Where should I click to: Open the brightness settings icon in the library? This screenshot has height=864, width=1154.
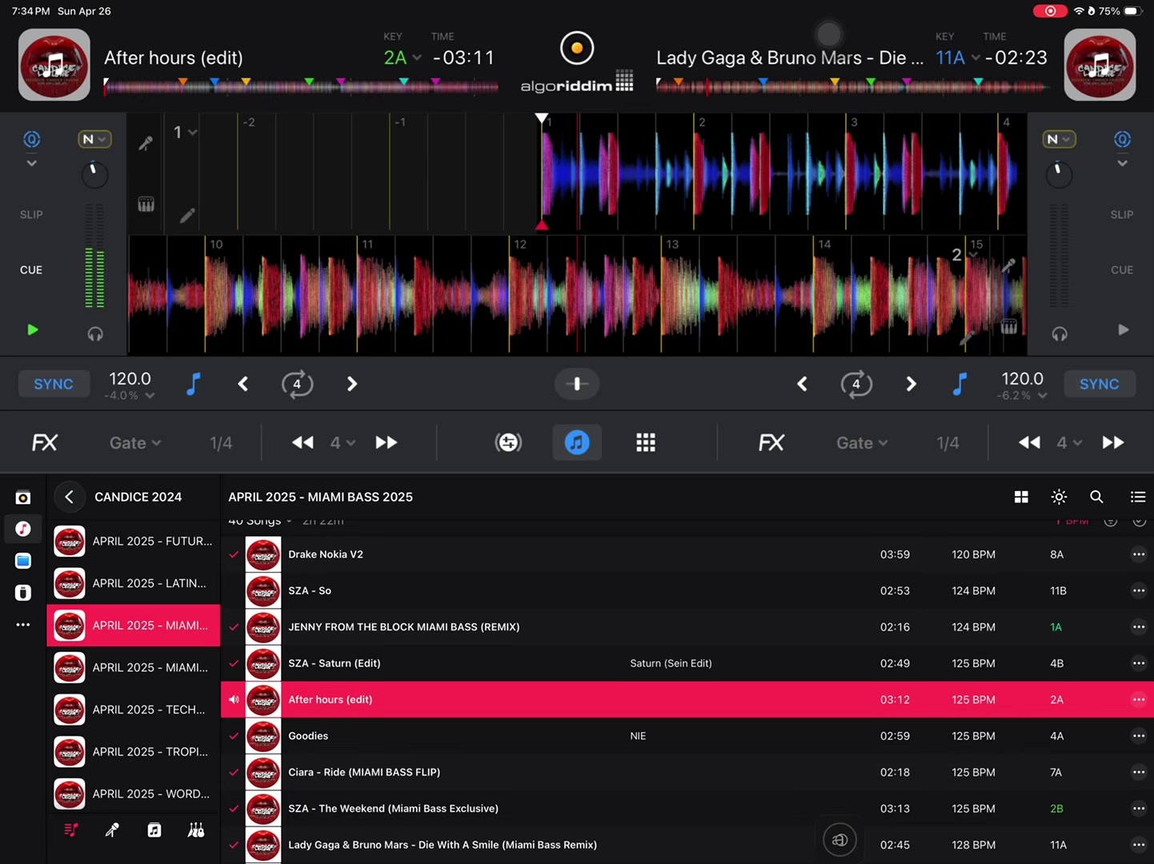pyautogui.click(x=1059, y=497)
